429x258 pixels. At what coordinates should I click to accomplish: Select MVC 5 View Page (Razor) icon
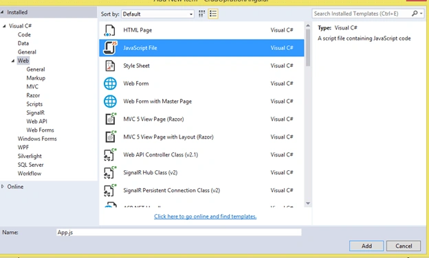click(x=111, y=119)
